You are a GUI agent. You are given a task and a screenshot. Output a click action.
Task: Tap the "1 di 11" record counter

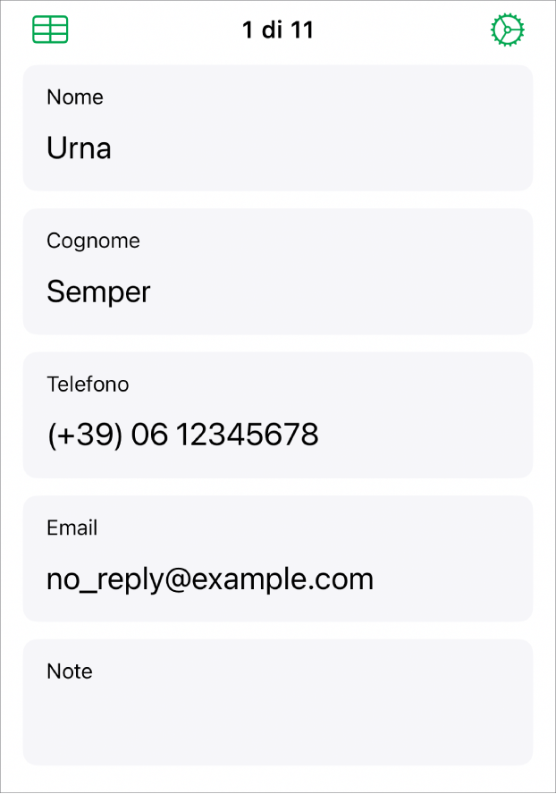coord(278,30)
